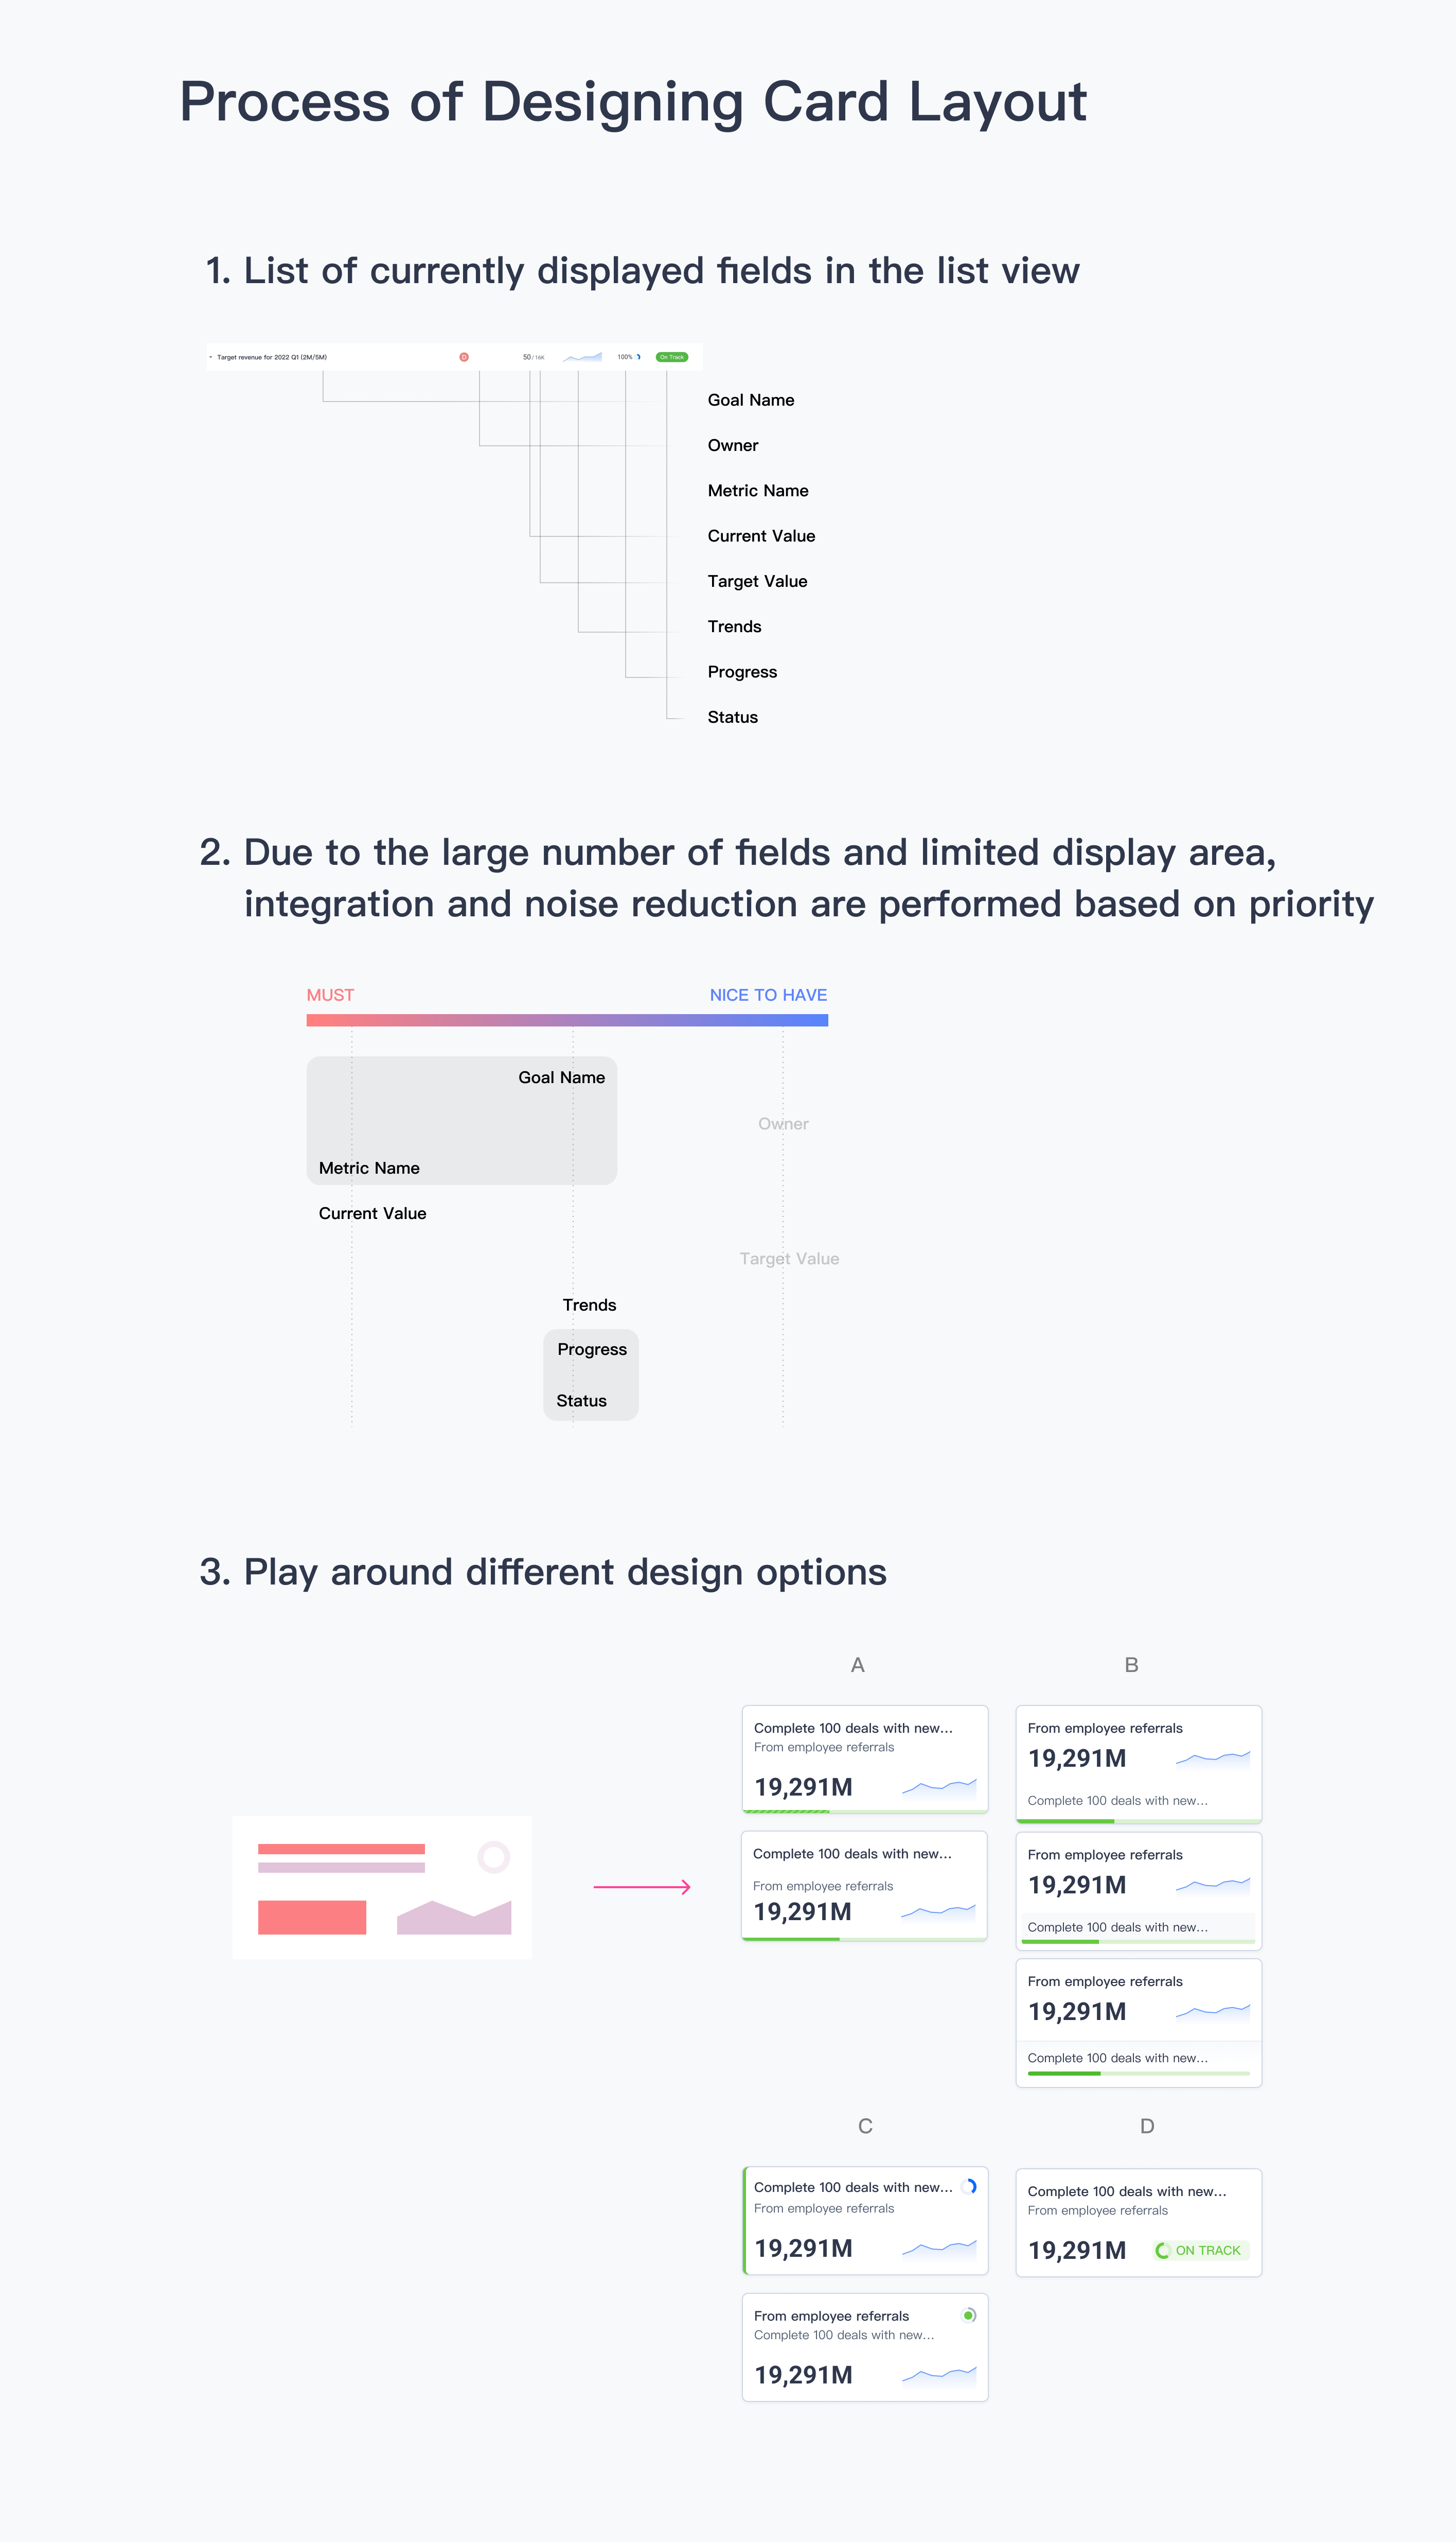Click the "50 / 16K" value in list row
This screenshot has width=1456, height=2542.
533,357
